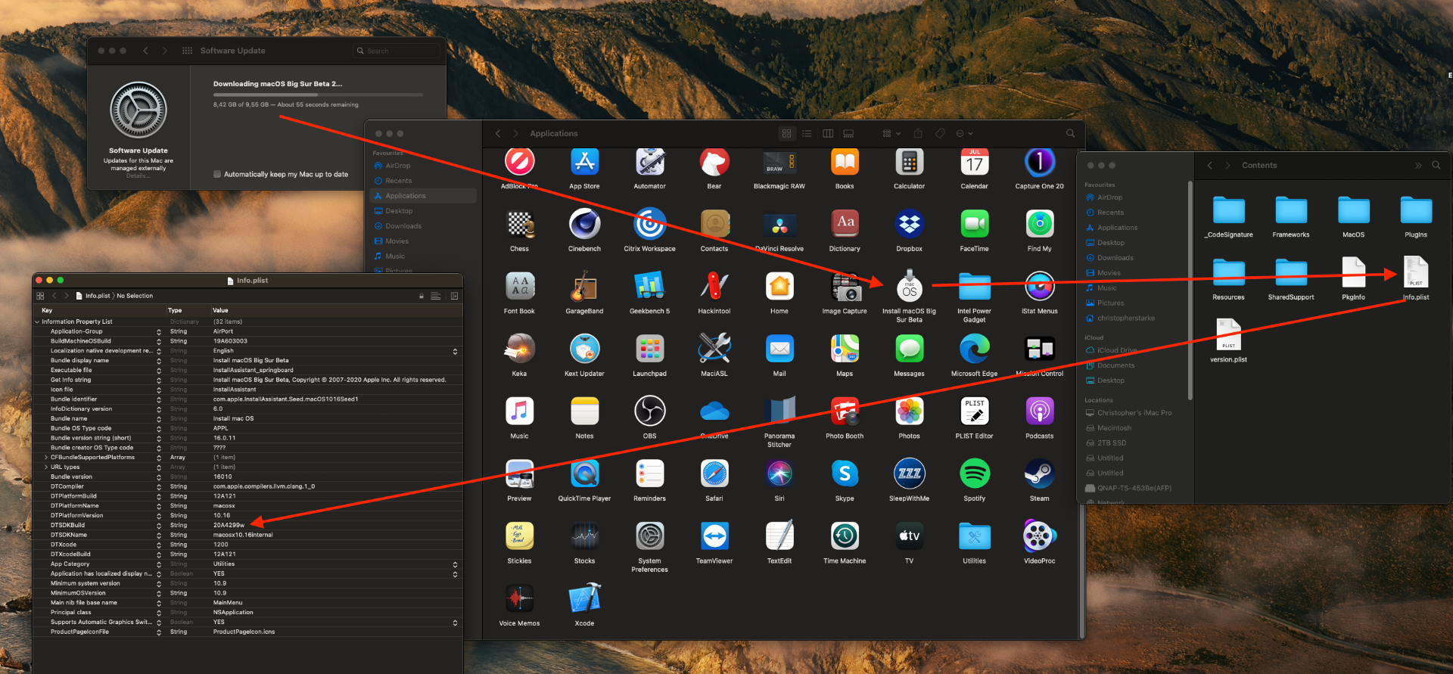
Task: Launch the Xcode app icon
Action: (584, 599)
